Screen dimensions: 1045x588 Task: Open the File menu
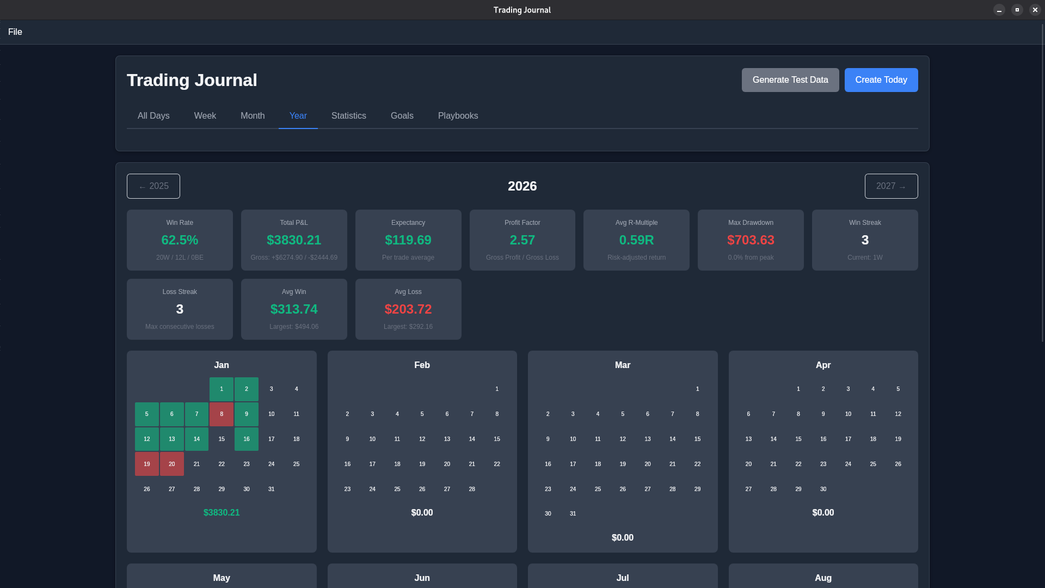(x=15, y=32)
